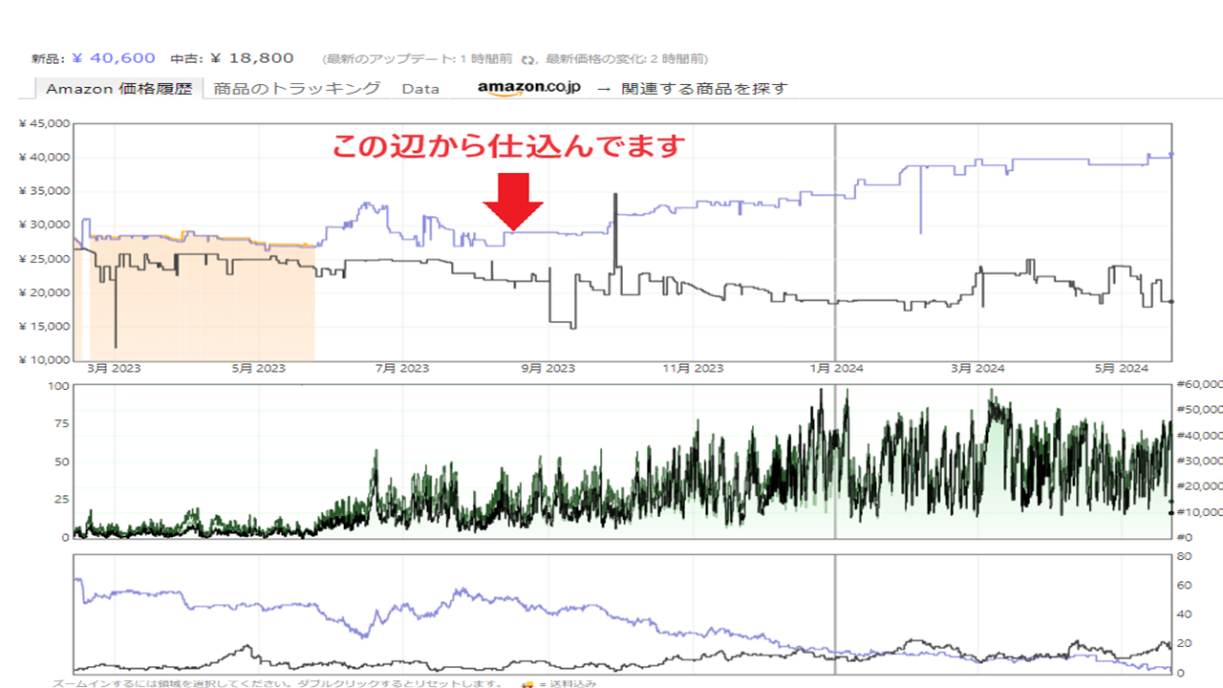Viewport: 1223px width, 688px height.
Task: Click the この辺から仕込んでます annotation text
Action: tap(508, 146)
